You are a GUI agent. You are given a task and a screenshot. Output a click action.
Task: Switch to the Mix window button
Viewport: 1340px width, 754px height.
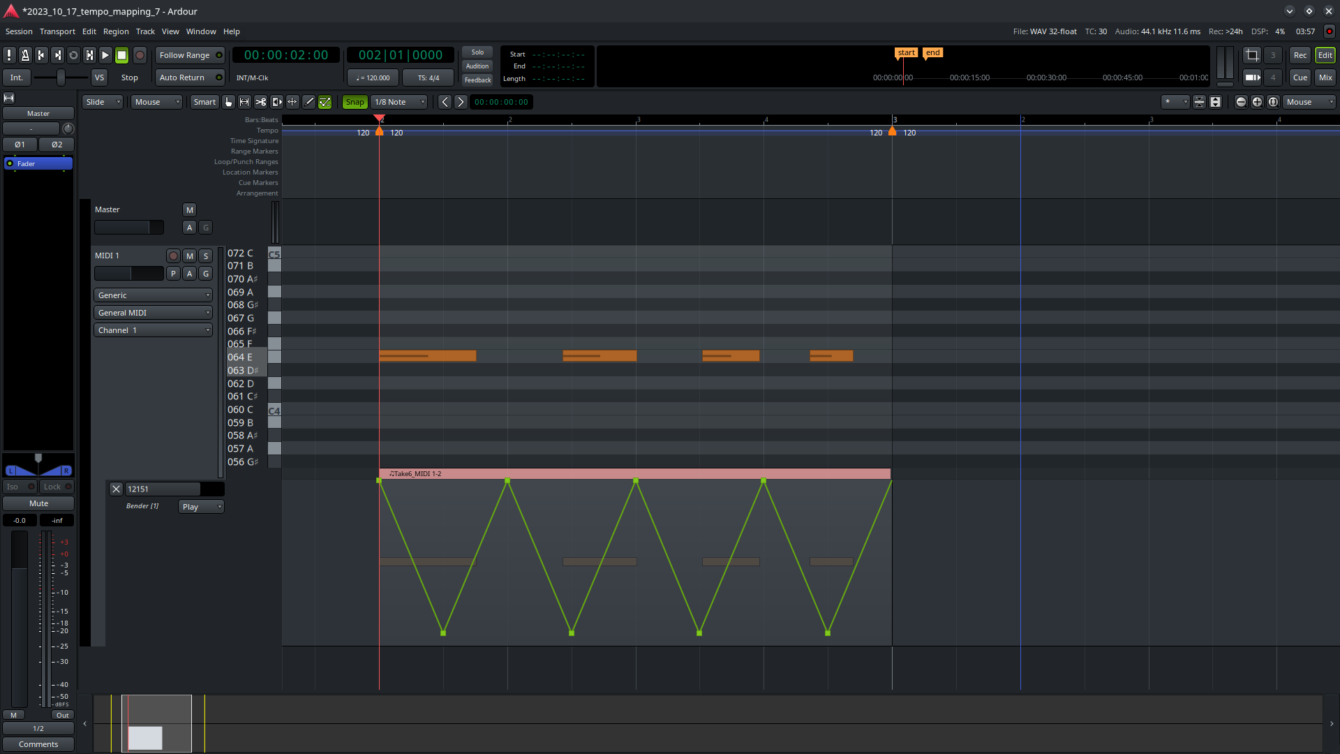pyautogui.click(x=1325, y=77)
